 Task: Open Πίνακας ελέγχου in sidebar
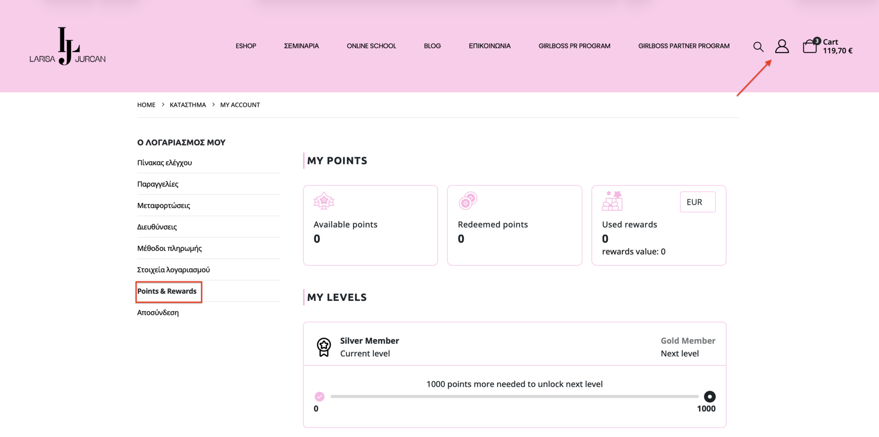pos(164,162)
